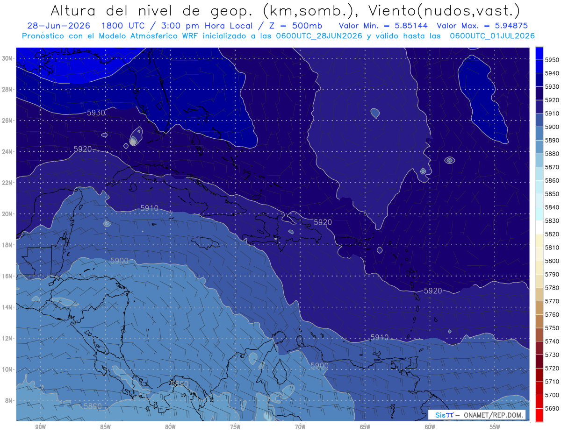561x433 pixels.
Task: Click the 20N latitude axis label
Action: [x=7, y=214]
